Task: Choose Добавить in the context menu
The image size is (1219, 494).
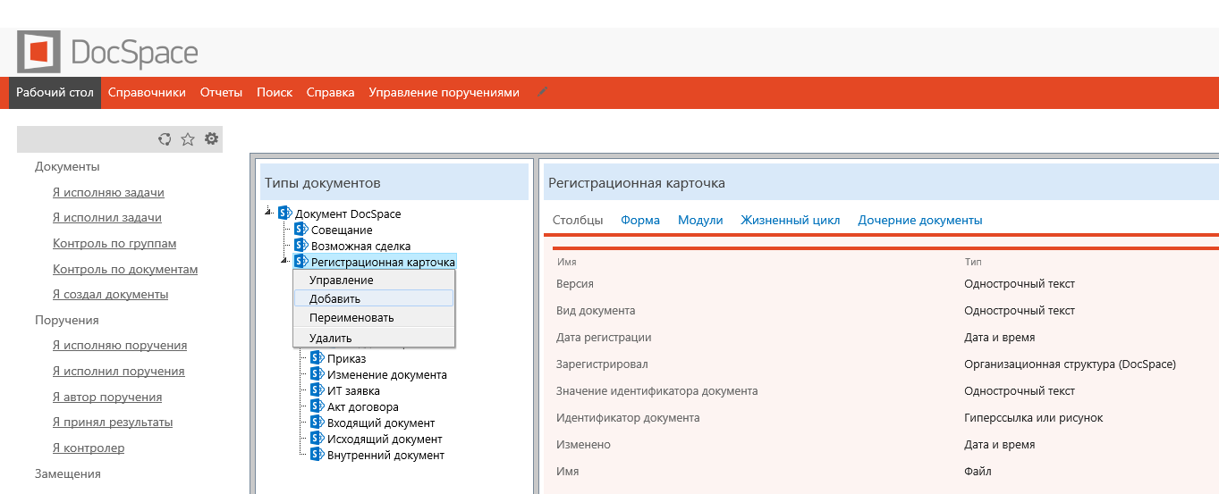Action: (374, 298)
